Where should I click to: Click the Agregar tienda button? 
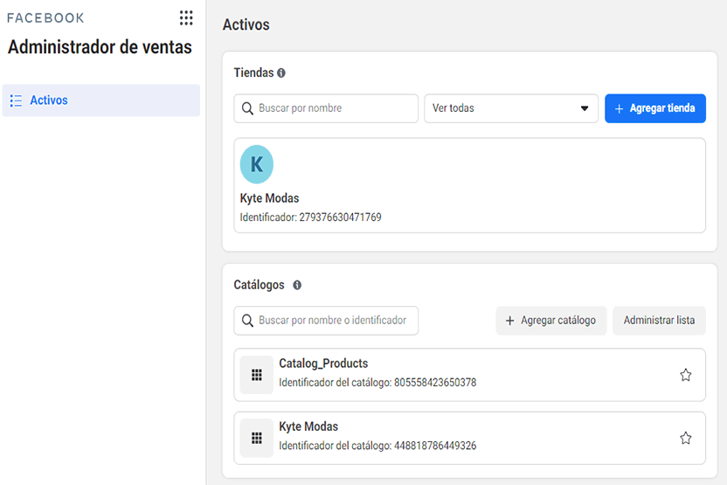tap(655, 108)
